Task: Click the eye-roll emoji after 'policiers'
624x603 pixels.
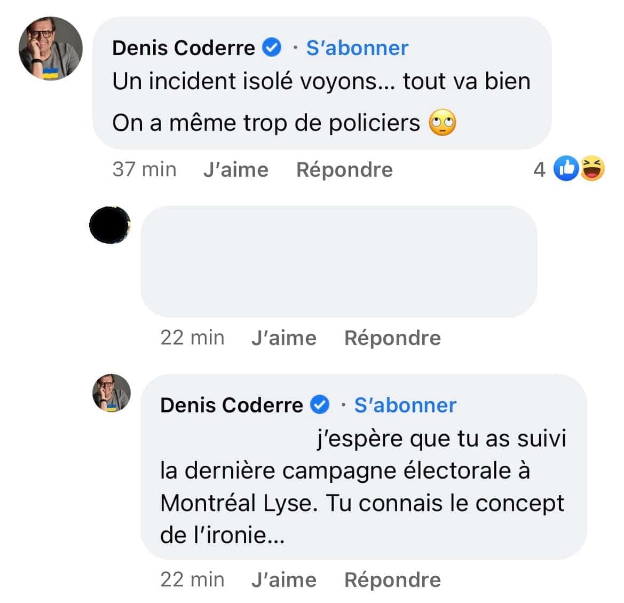Action: coord(443,124)
